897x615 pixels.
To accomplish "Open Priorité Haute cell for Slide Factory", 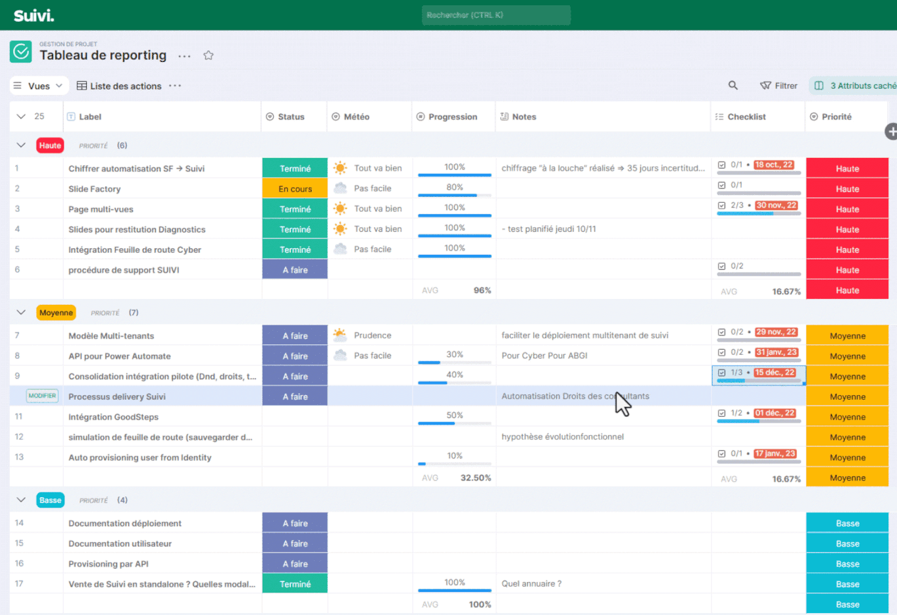I will click(847, 188).
